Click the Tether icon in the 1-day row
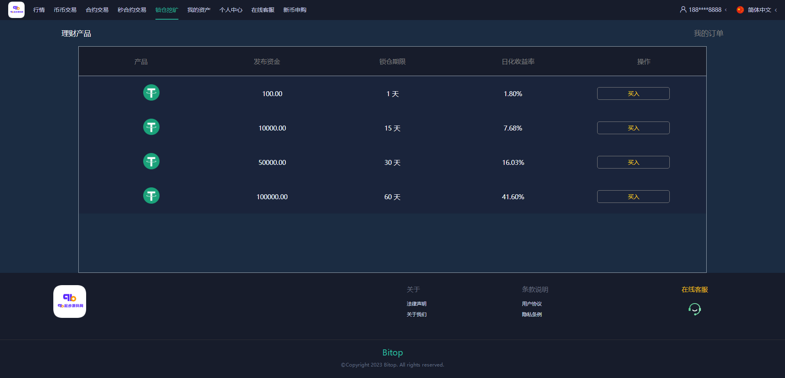The height and width of the screenshot is (378, 785). 151,93
